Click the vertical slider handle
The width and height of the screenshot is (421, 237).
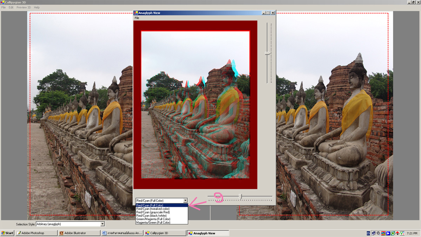(x=267, y=53)
